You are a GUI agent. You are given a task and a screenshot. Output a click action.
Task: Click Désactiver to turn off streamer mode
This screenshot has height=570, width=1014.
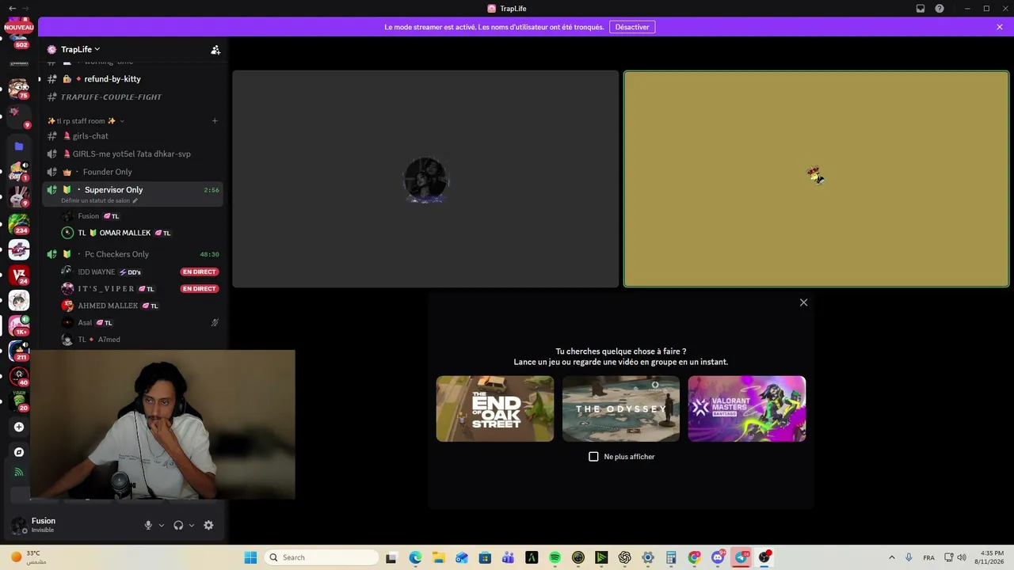(632, 27)
